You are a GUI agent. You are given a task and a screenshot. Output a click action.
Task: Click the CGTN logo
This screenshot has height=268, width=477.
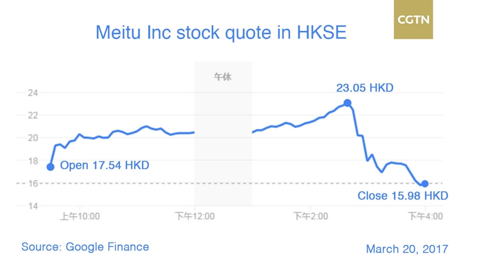[x=413, y=20]
